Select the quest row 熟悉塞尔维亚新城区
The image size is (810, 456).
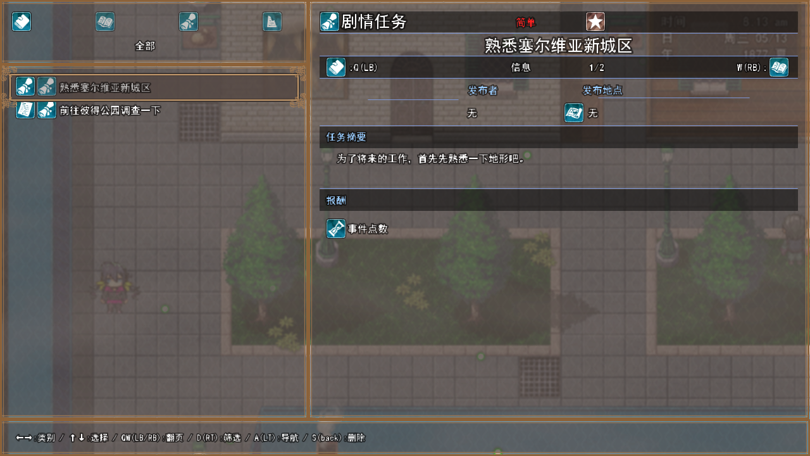click(154, 87)
